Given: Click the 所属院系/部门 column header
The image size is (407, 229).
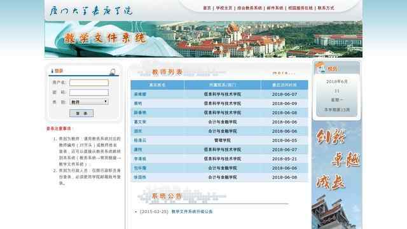Looking at the screenshot, I should (x=223, y=85).
